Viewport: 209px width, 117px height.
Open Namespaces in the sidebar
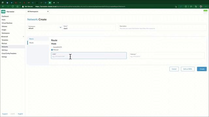click(x=6, y=33)
